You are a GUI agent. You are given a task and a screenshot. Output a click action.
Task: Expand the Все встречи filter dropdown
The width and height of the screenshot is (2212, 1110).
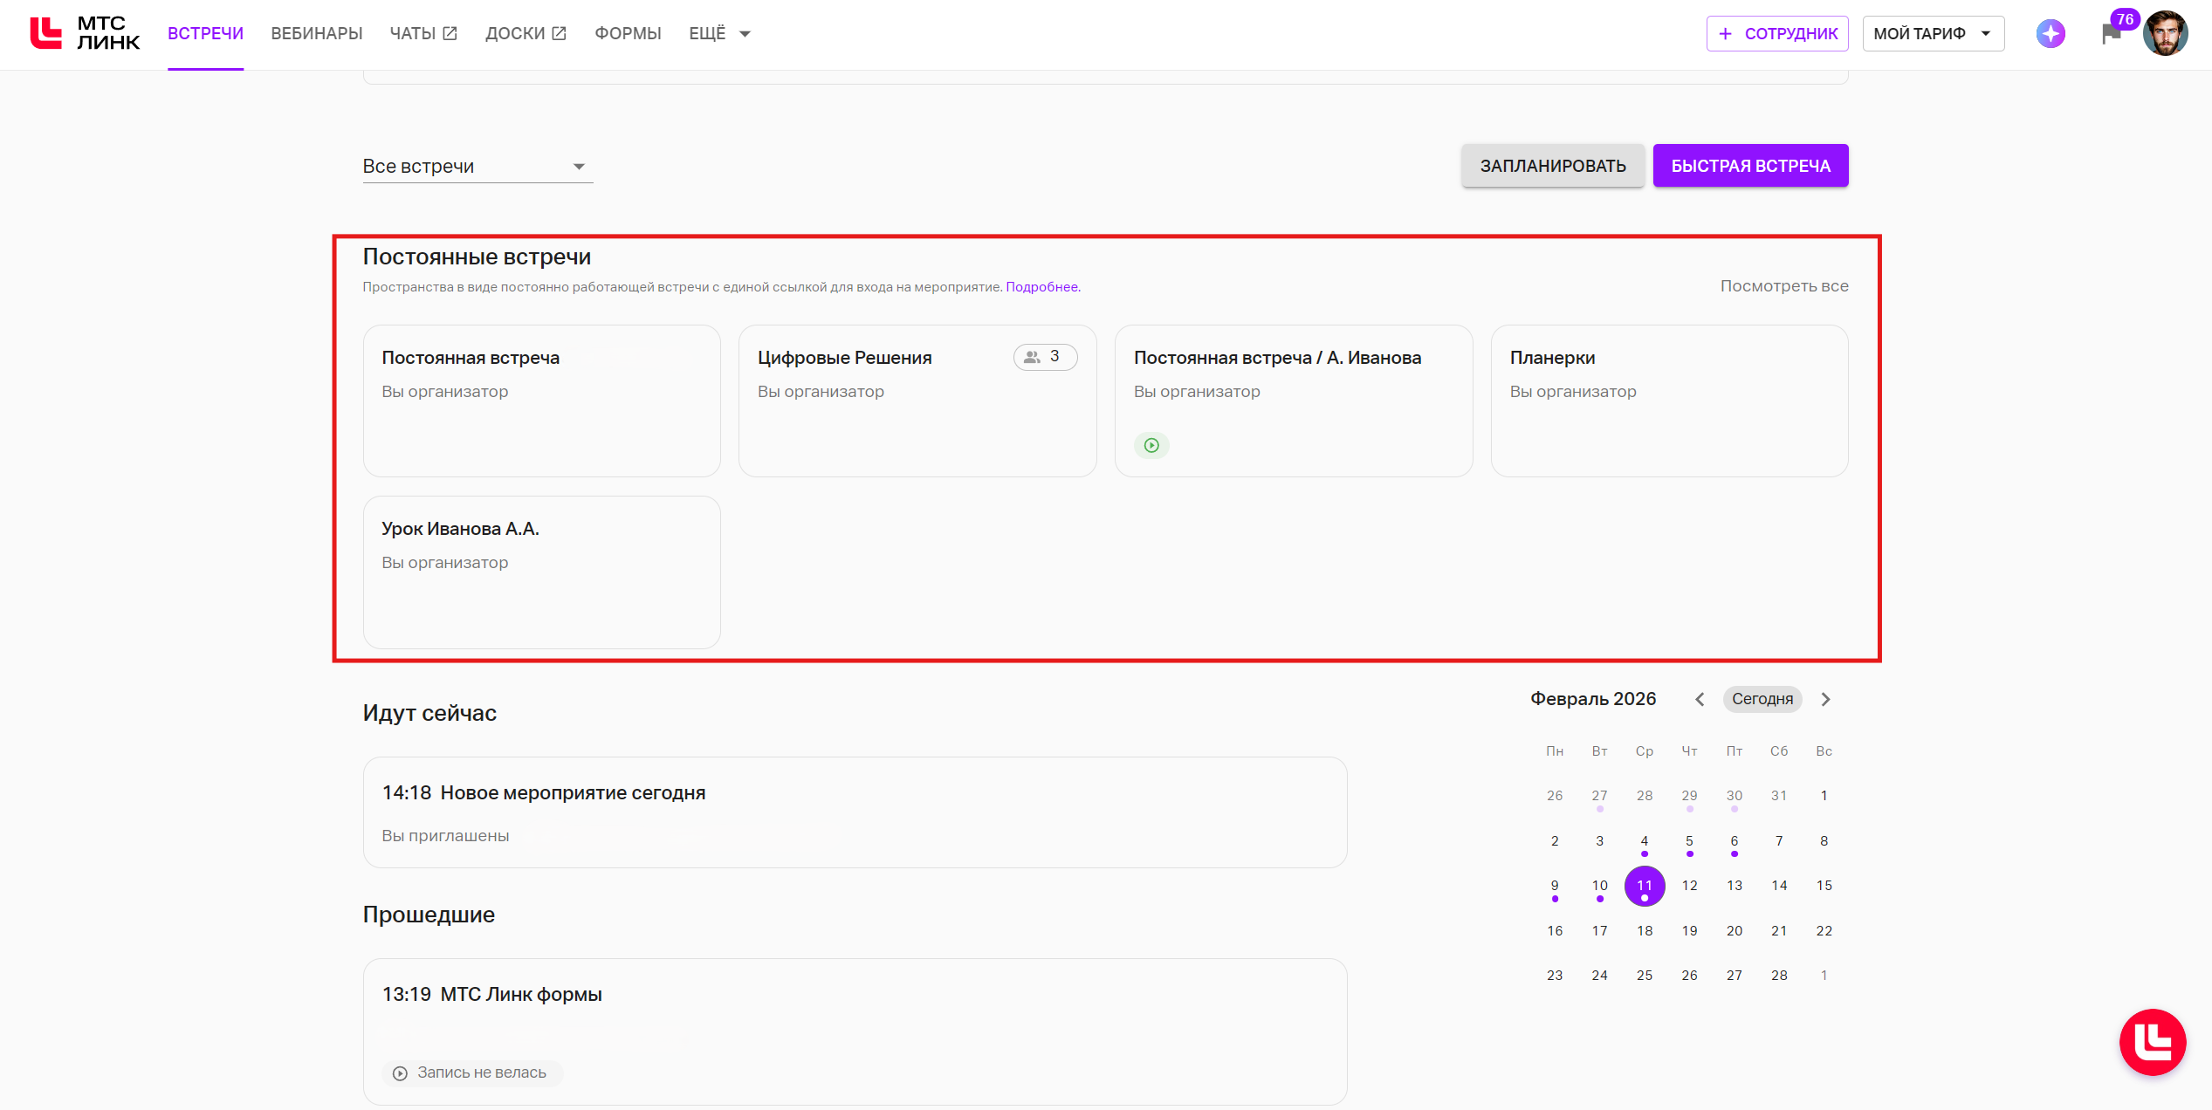tap(477, 167)
